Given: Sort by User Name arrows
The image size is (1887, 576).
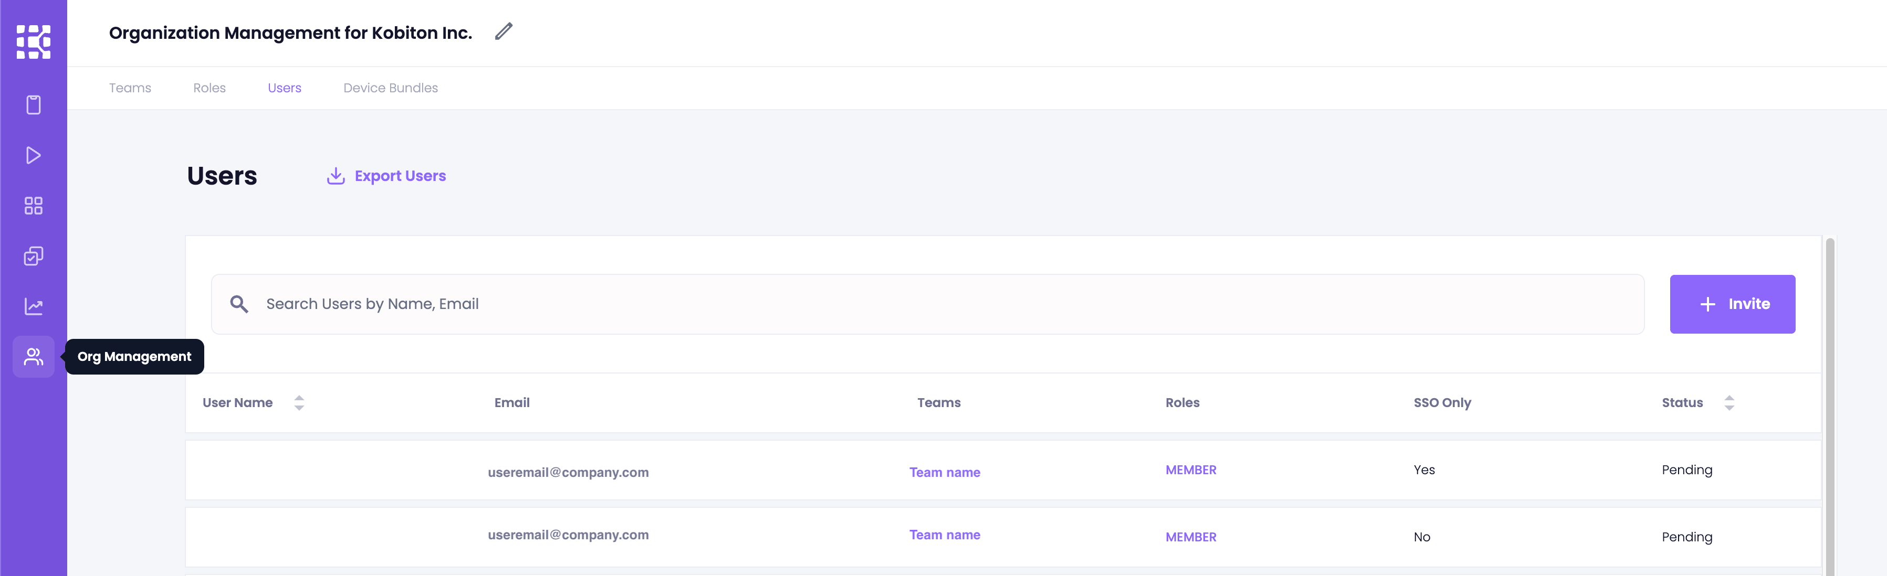Looking at the screenshot, I should click(299, 402).
